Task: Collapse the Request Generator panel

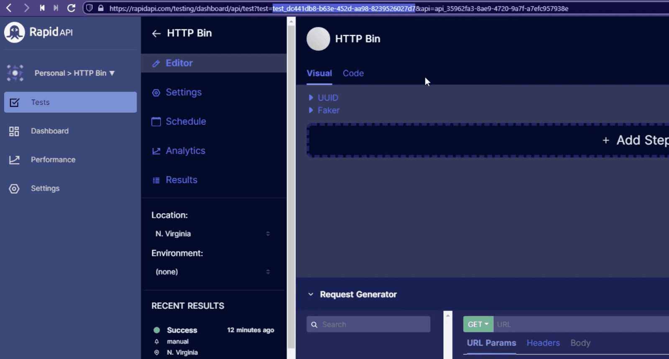Action: pyautogui.click(x=311, y=294)
